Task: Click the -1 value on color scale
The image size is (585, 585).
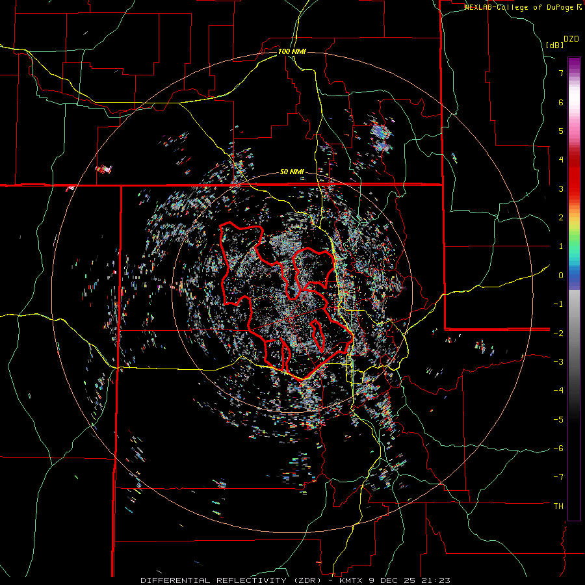Action: tap(558, 304)
